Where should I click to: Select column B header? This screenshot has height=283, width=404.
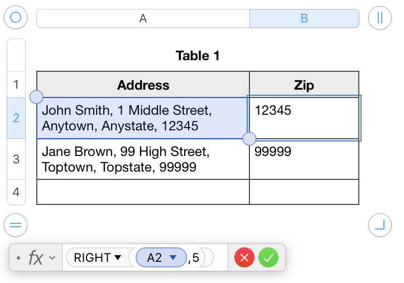304,18
